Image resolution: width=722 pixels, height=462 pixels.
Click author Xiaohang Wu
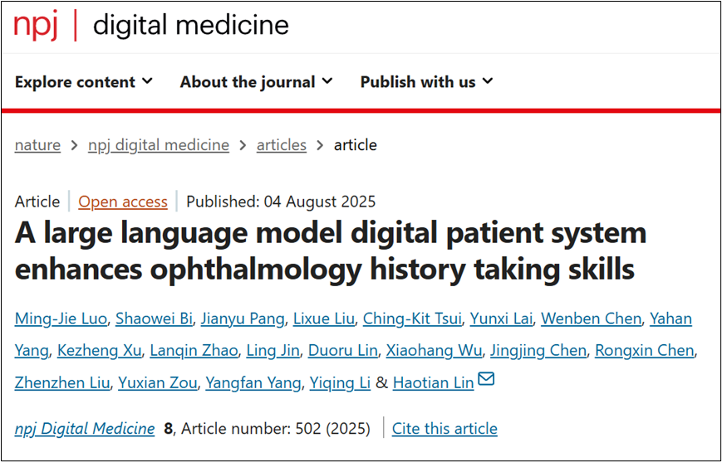433,351
